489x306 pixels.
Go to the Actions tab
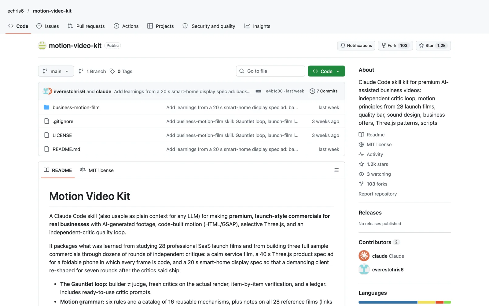click(126, 26)
